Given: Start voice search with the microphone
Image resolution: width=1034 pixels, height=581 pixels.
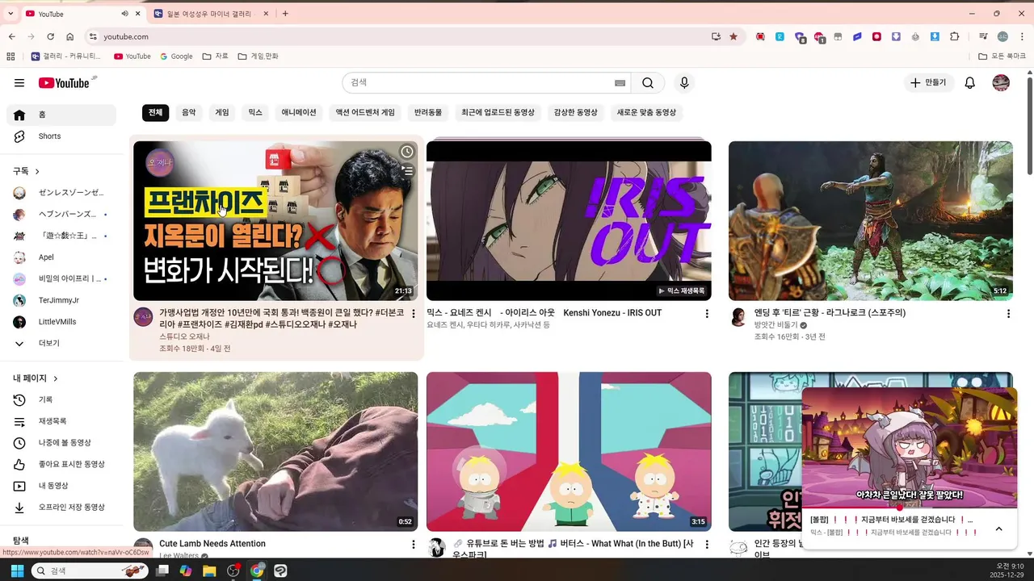Looking at the screenshot, I should click(684, 83).
